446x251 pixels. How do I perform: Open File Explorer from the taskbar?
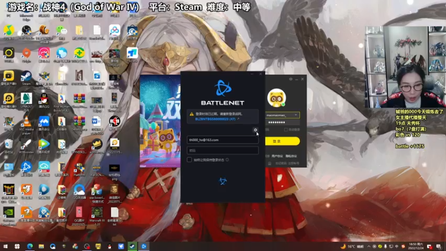pyautogui.click(x=41, y=246)
